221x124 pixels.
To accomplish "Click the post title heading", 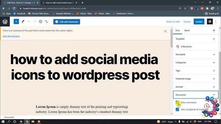I will 85,67.
